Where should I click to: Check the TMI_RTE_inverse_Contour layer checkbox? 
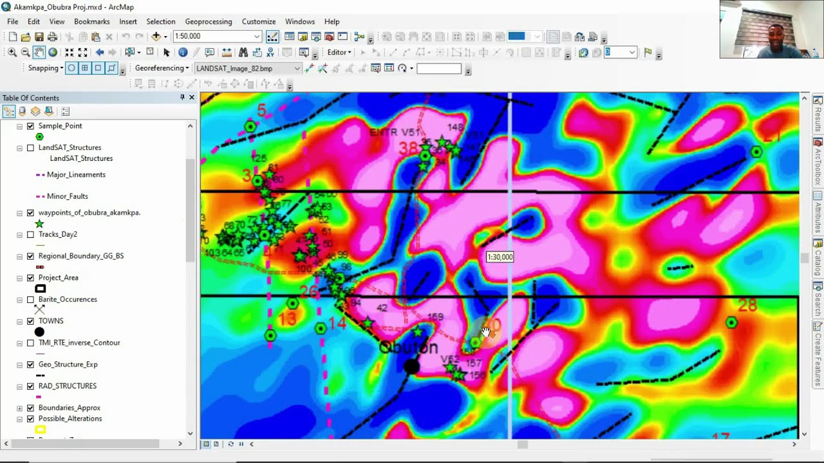30,343
